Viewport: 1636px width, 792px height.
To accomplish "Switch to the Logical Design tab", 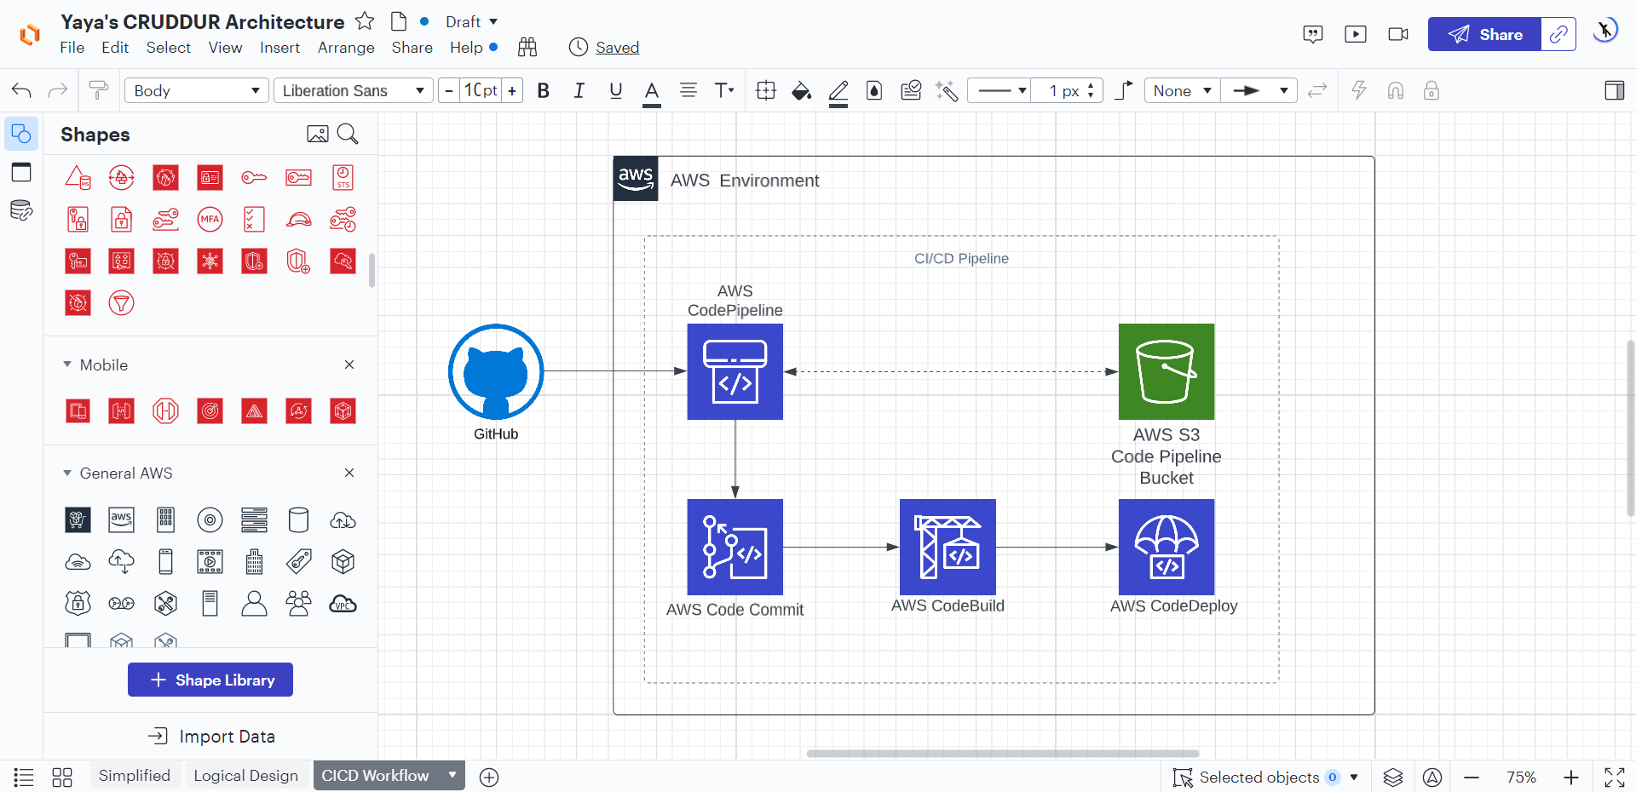I will coord(245,776).
